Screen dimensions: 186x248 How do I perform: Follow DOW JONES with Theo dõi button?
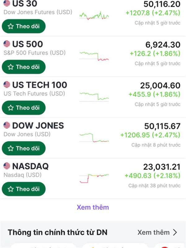pyautogui.click(x=24, y=148)
